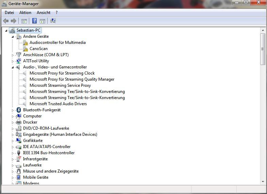The height and width of the screenshot is (194, 267).
Task: Expand the Laufwerke node
Action: point(13,165)
